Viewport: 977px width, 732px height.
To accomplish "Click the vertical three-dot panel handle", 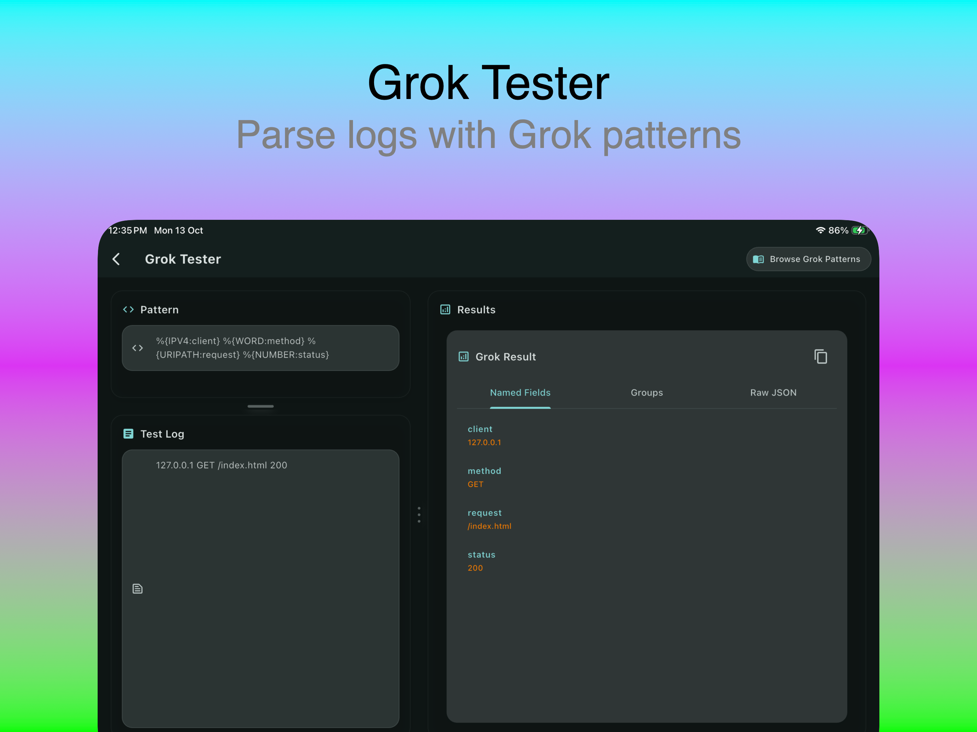I will [419, 514].
